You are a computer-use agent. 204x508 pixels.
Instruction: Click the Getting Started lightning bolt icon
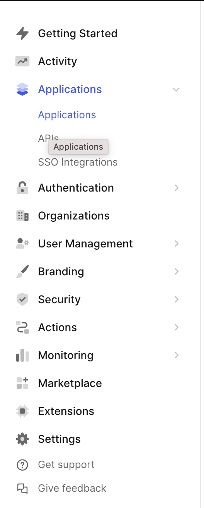pos(22,33)
